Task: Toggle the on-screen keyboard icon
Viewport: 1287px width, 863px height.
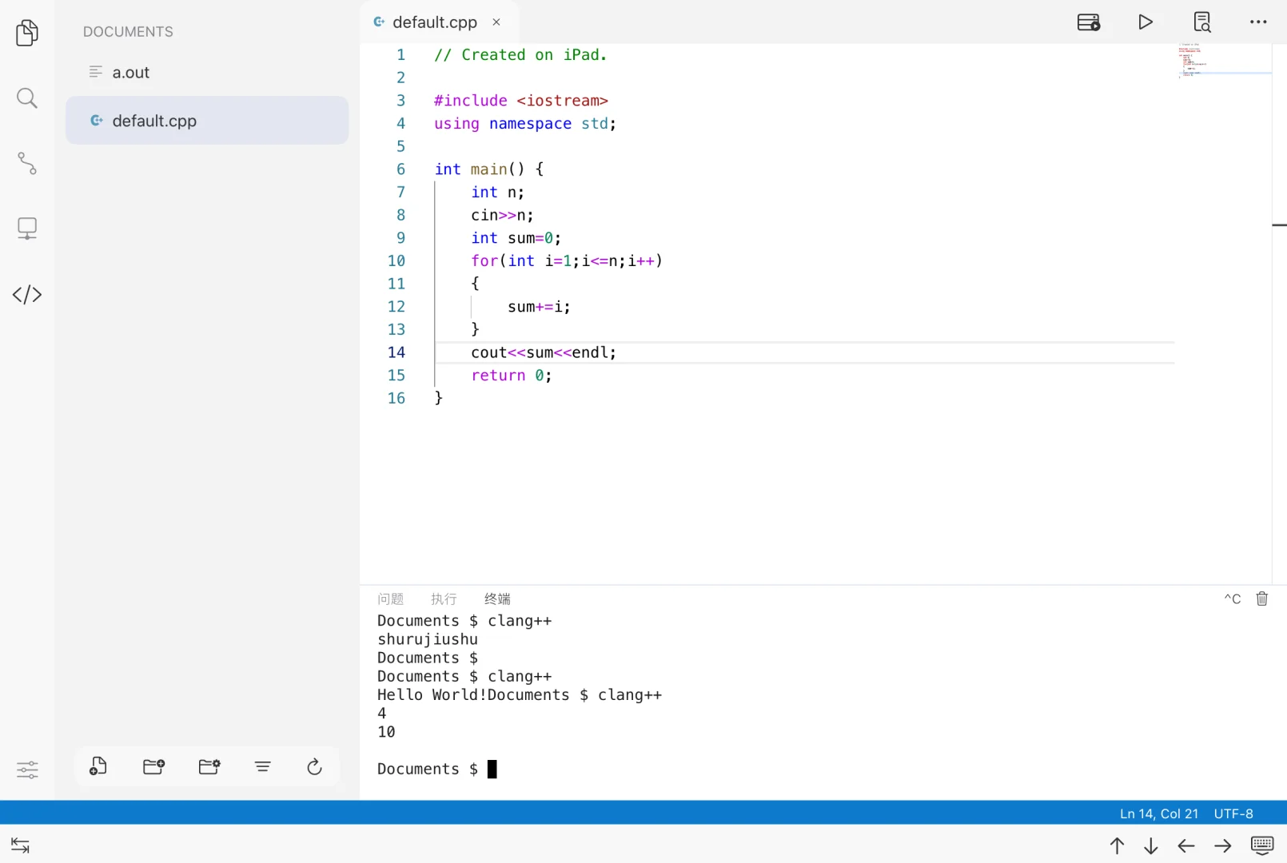Action: pyautogui.click(x=1263, y=845)
